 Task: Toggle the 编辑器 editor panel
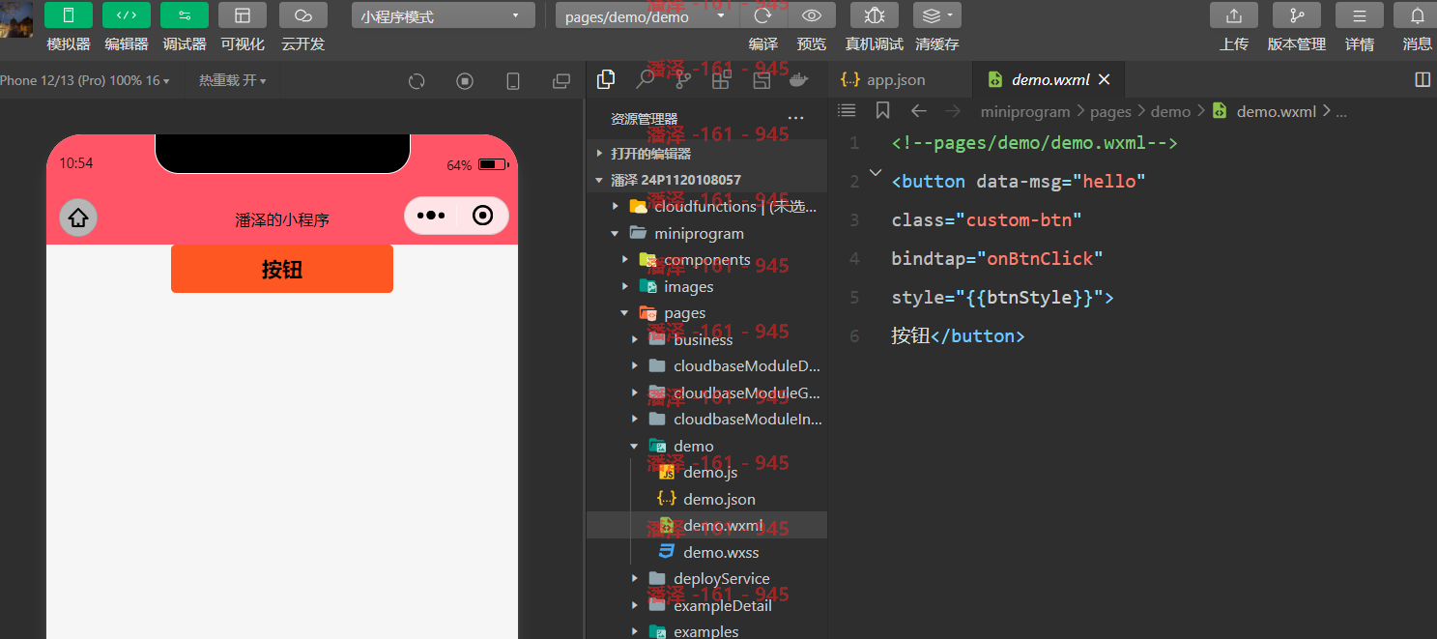[127, 15]
